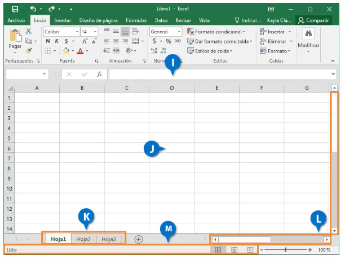Screen dimensions: 345x260
Task: Apply percent style format
Action: pyautogui.click(x=169, y=41)
